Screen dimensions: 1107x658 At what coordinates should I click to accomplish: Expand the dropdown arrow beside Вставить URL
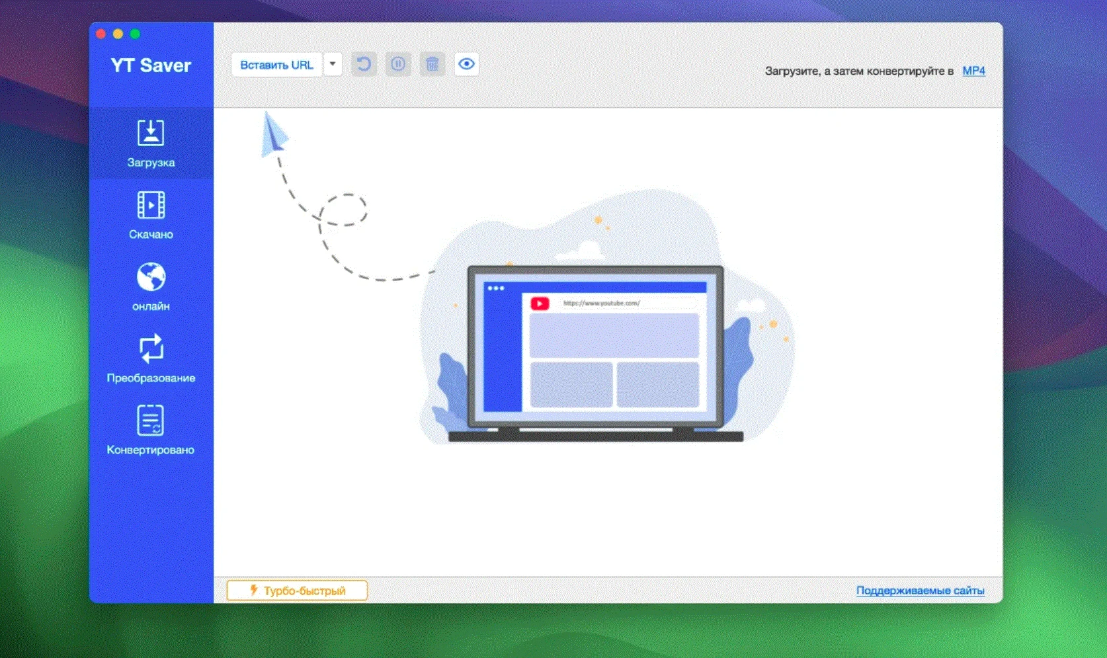pyautogui.click(x=333, y=65)
